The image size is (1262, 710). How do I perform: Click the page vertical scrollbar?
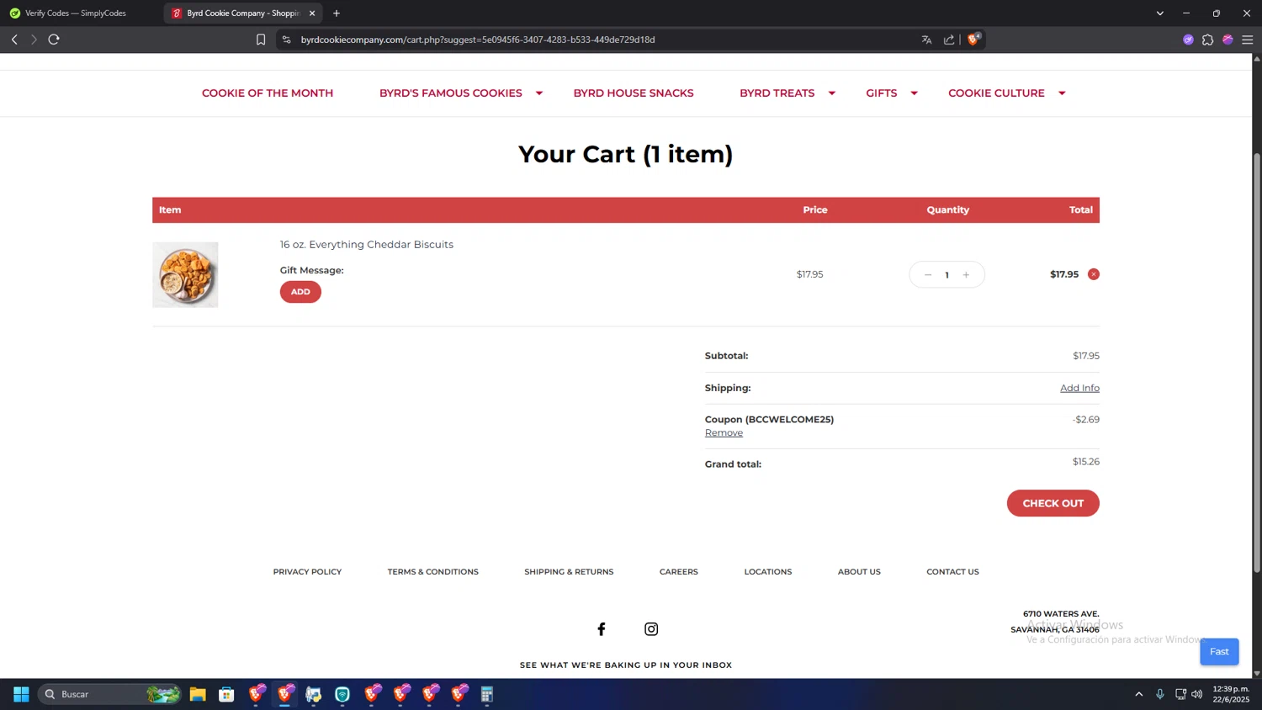coord(1257,363)
